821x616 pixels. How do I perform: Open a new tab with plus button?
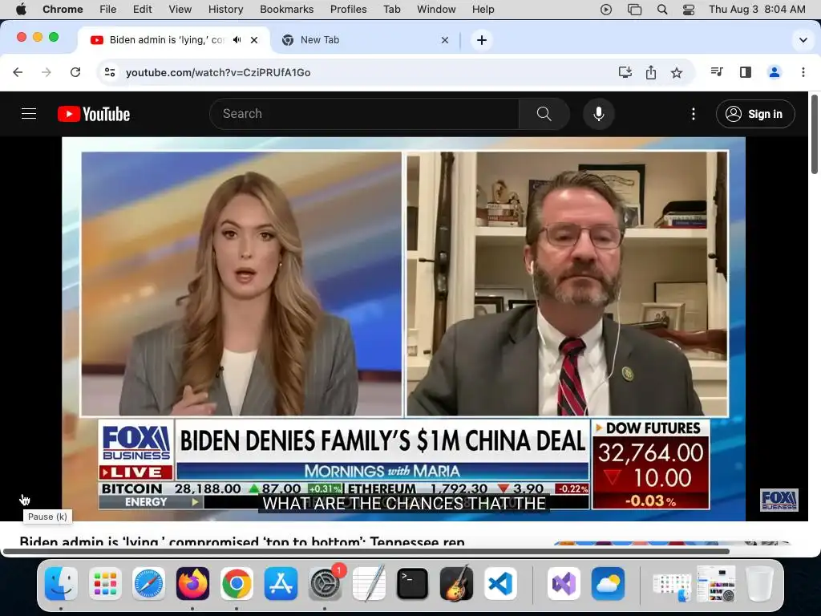[x=482, y=40]
